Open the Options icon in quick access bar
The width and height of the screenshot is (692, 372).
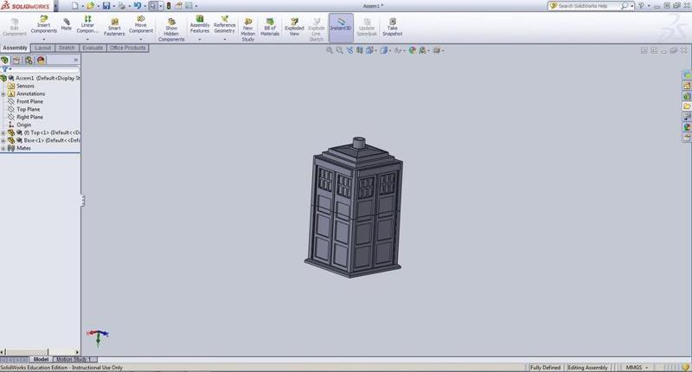189,6
